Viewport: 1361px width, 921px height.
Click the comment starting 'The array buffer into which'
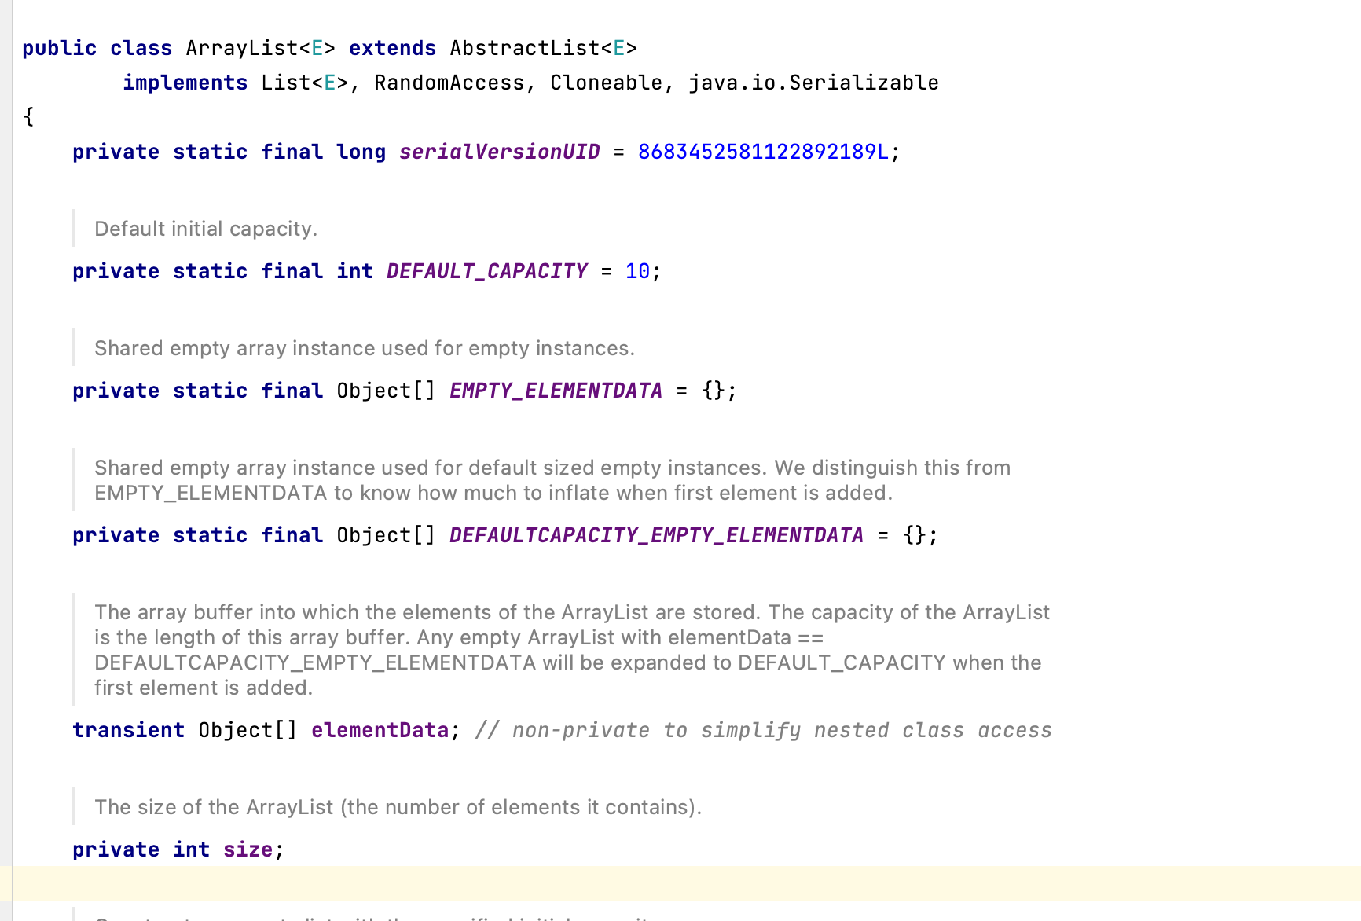coord(572,650)
